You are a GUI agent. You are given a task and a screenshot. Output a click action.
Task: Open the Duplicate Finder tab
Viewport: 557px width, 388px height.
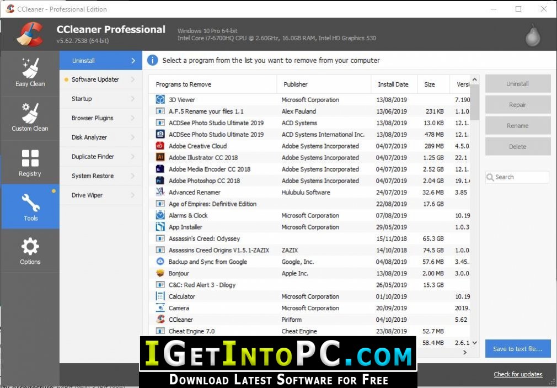[93, 157]
